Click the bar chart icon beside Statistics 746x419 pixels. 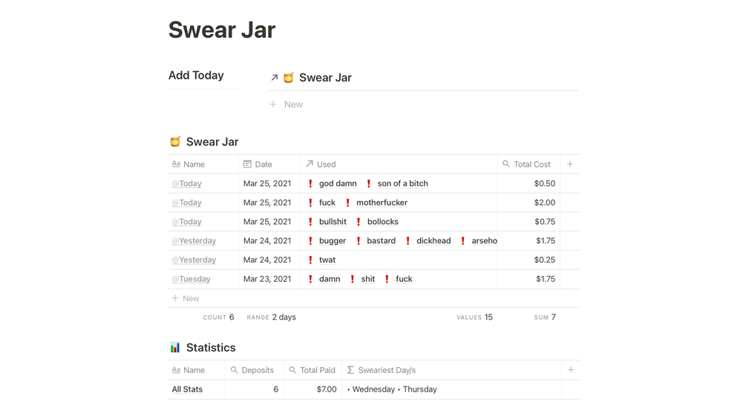pos(175,348)
